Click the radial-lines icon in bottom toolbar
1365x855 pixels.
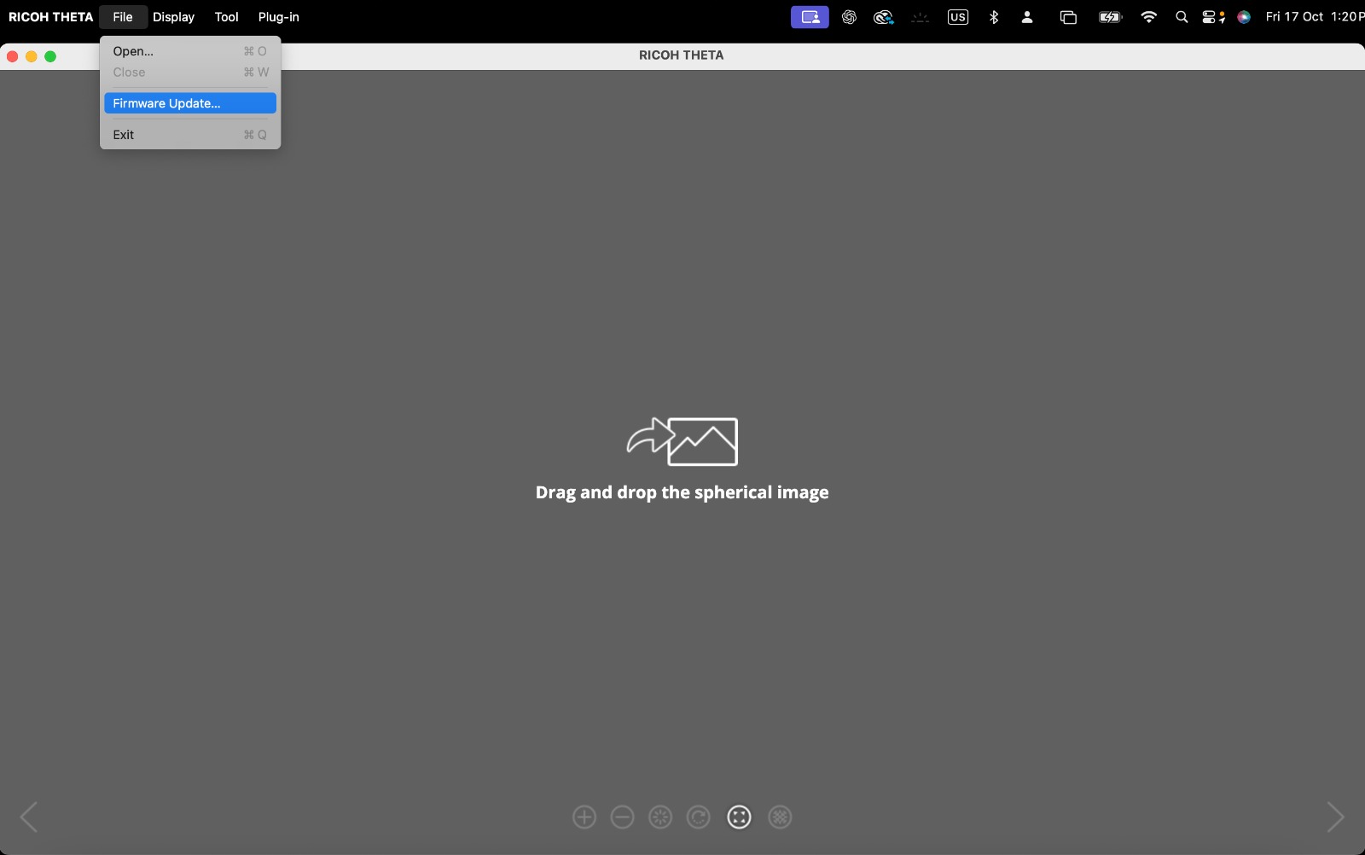(660, 817)
